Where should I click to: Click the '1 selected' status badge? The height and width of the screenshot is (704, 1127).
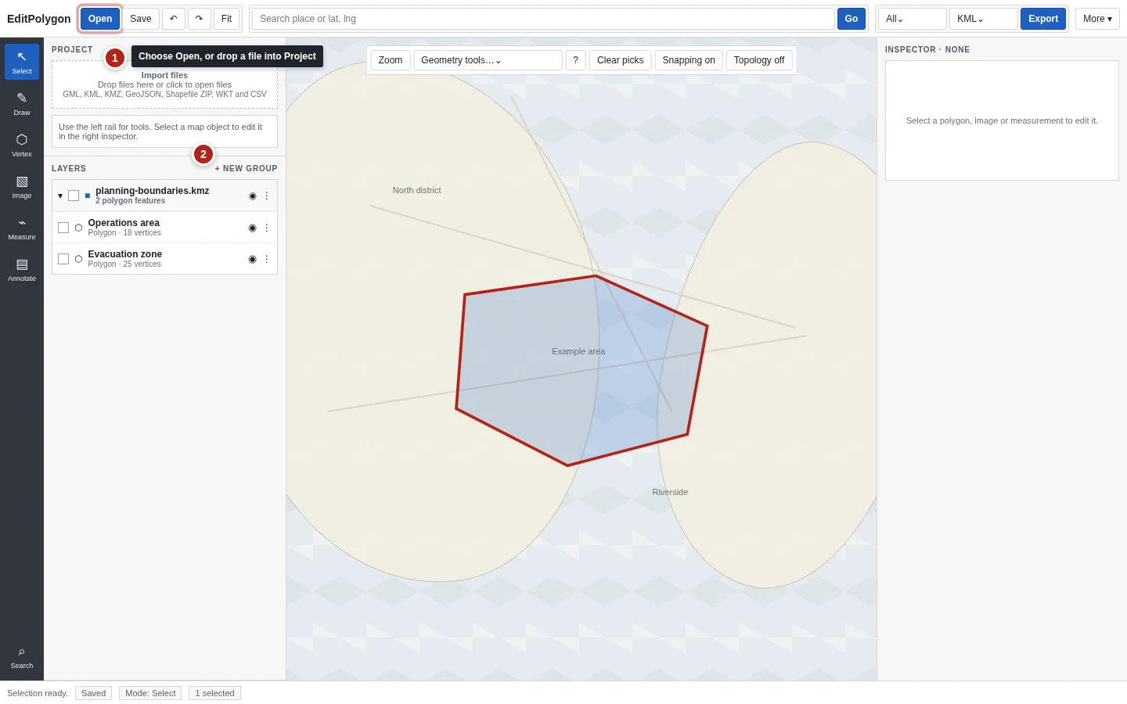tap(214, 693)
